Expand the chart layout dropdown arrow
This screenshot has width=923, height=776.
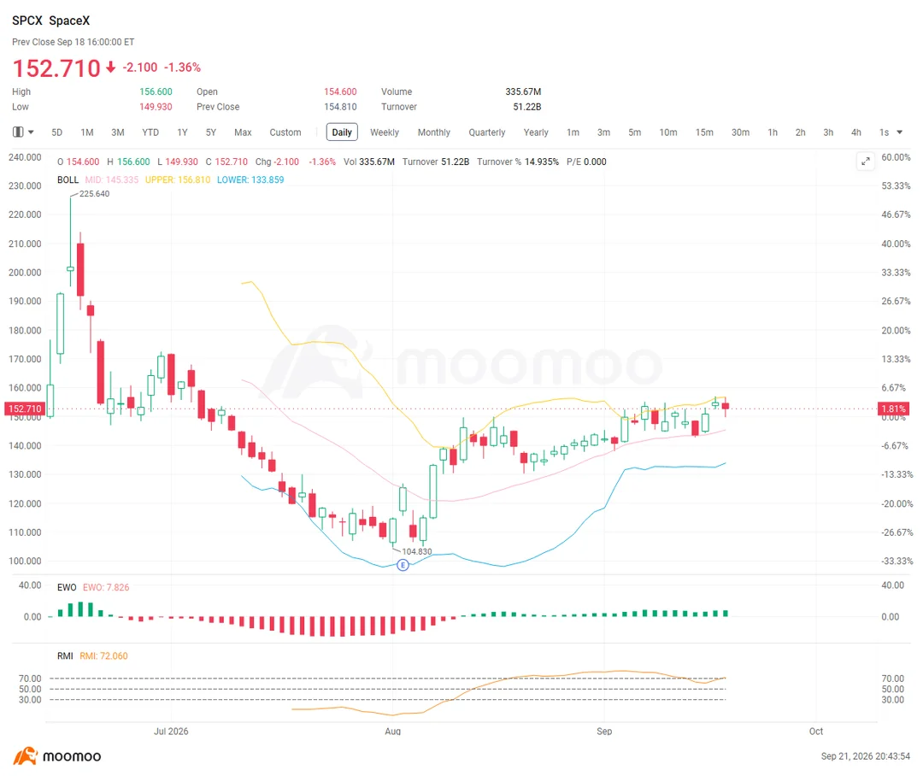click(32, 132)
